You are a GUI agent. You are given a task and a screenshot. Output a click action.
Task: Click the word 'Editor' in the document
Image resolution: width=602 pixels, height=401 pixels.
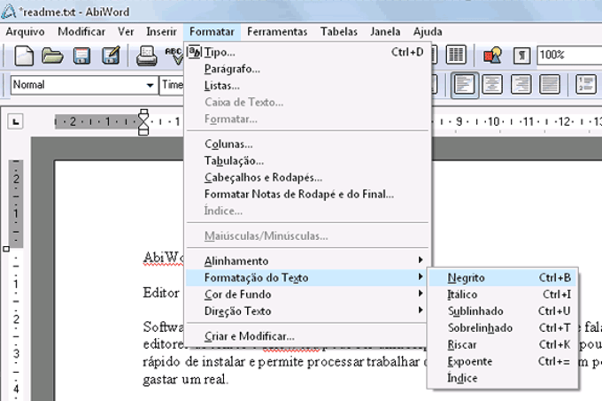point(161,293)
